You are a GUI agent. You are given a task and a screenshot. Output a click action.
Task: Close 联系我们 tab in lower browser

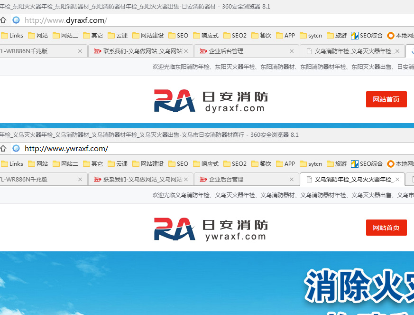click(x=186, y=179)
